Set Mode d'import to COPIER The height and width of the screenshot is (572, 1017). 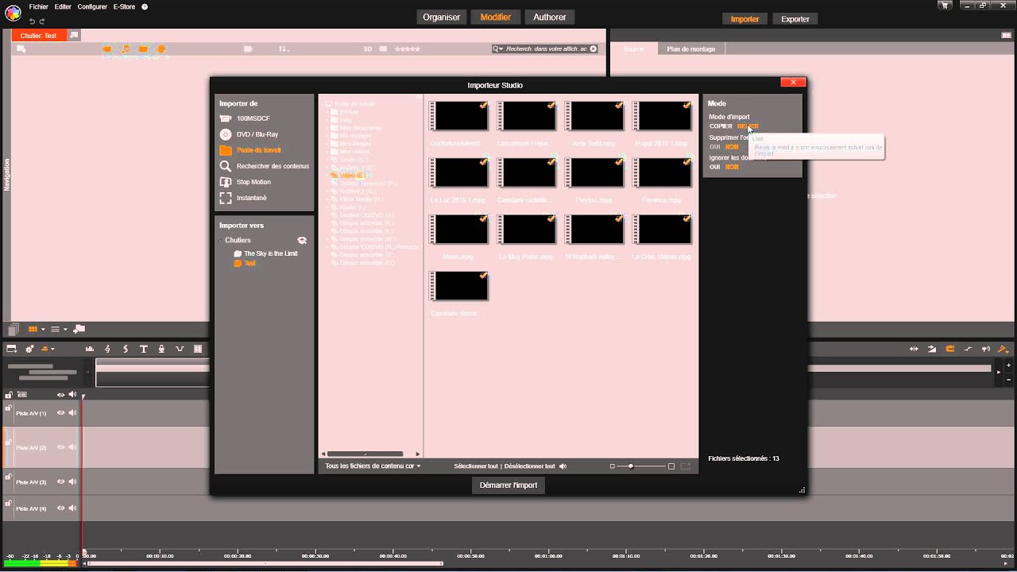coord(721,126)
